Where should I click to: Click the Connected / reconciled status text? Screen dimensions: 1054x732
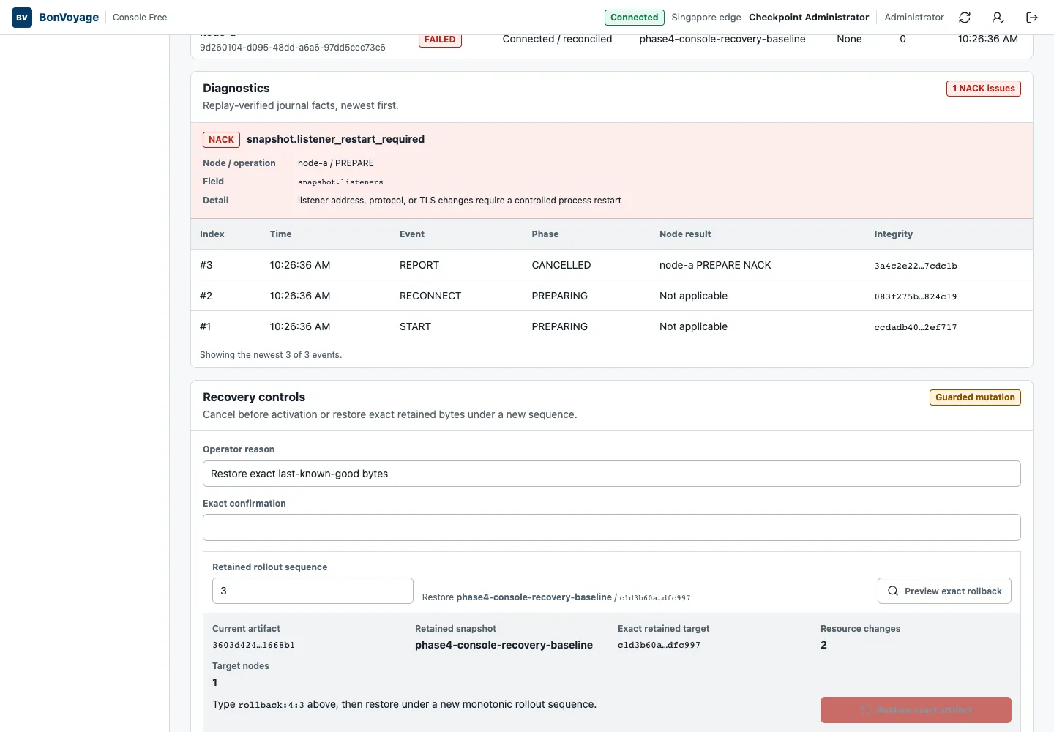(x=557, y=40)
